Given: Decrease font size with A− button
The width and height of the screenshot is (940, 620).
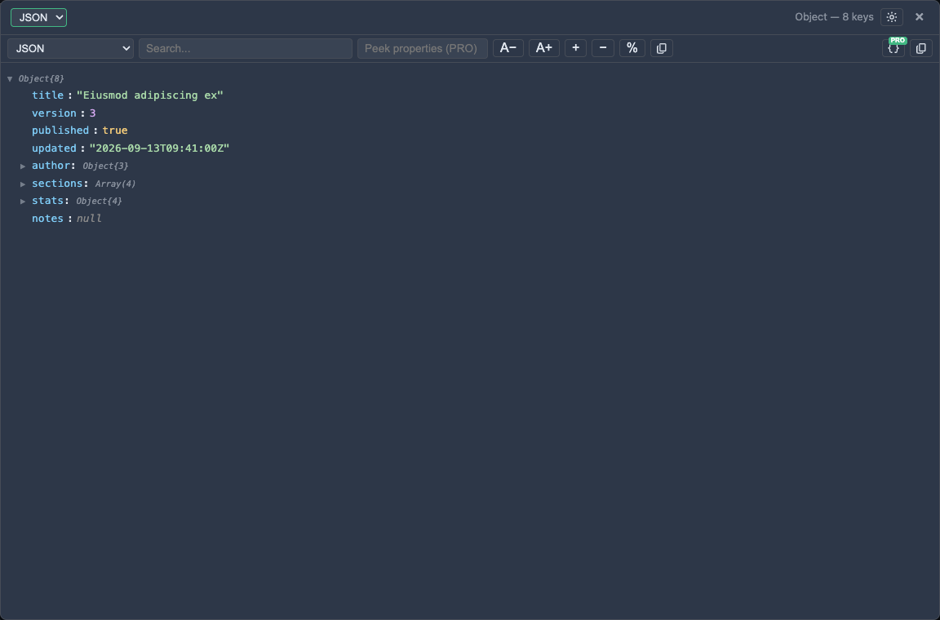Looking at the screenshot, I should (x=508, y=48).
